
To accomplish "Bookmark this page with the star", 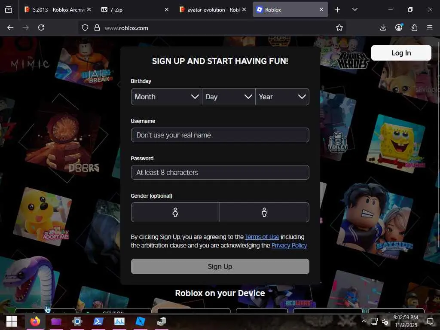I will (339, 27).
